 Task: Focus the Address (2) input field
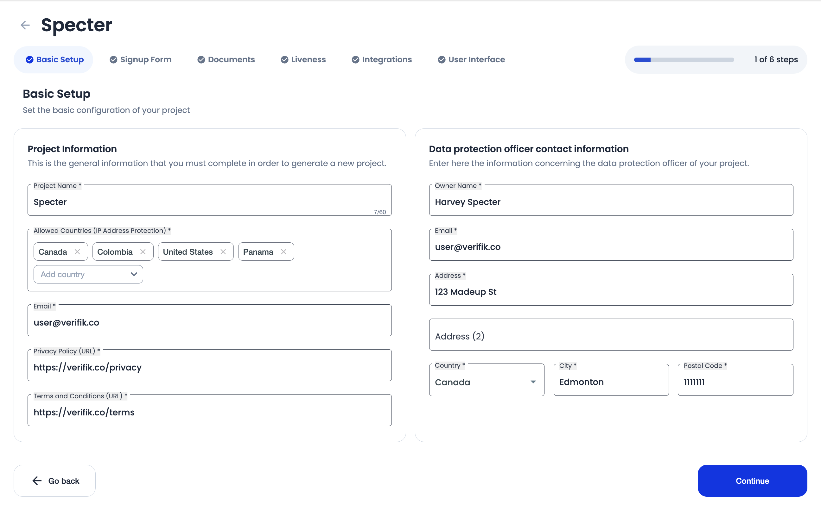(611, 336)
